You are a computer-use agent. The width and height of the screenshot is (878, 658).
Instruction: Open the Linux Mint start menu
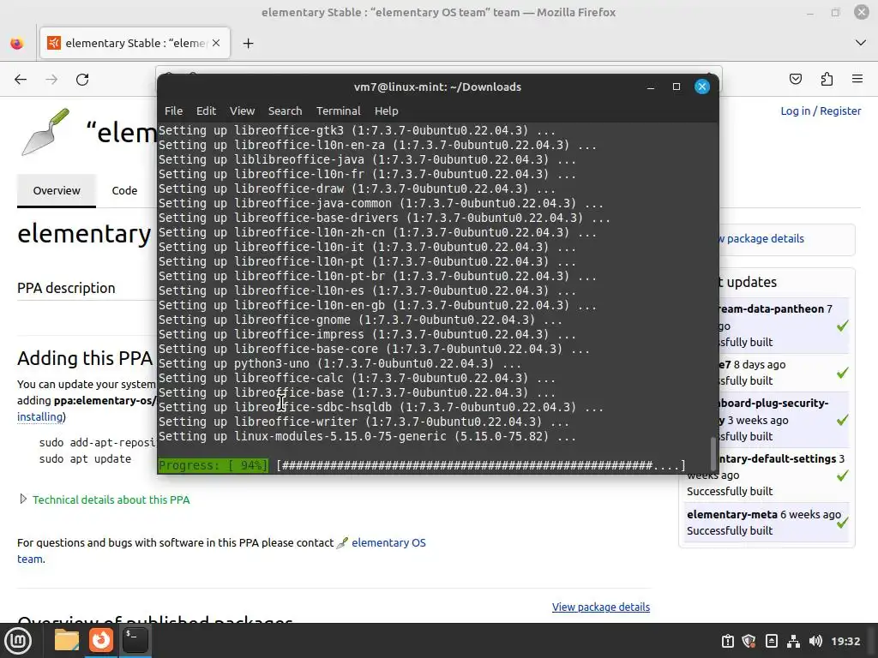coord(19,641)
